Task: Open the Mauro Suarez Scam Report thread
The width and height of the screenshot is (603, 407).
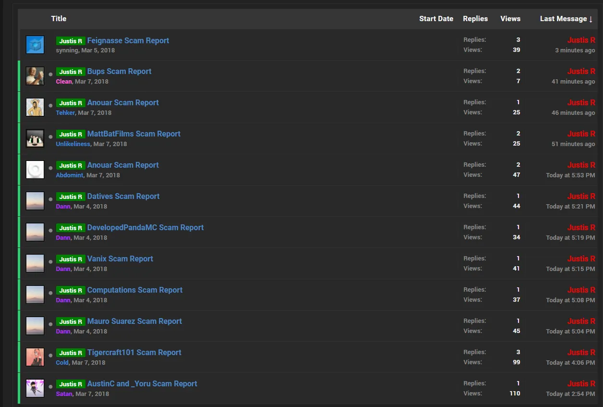Action: [x=134, y=321]
